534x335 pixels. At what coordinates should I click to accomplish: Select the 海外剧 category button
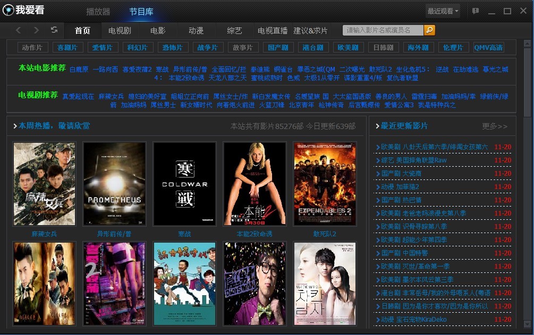point(419,48)
